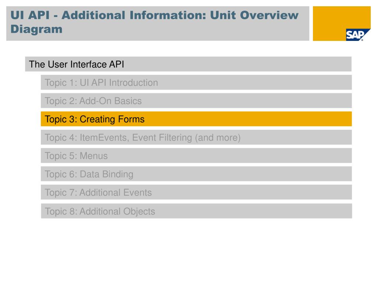
Task: Select Topic 2: Add-On Basics
Action: point(93,101)
